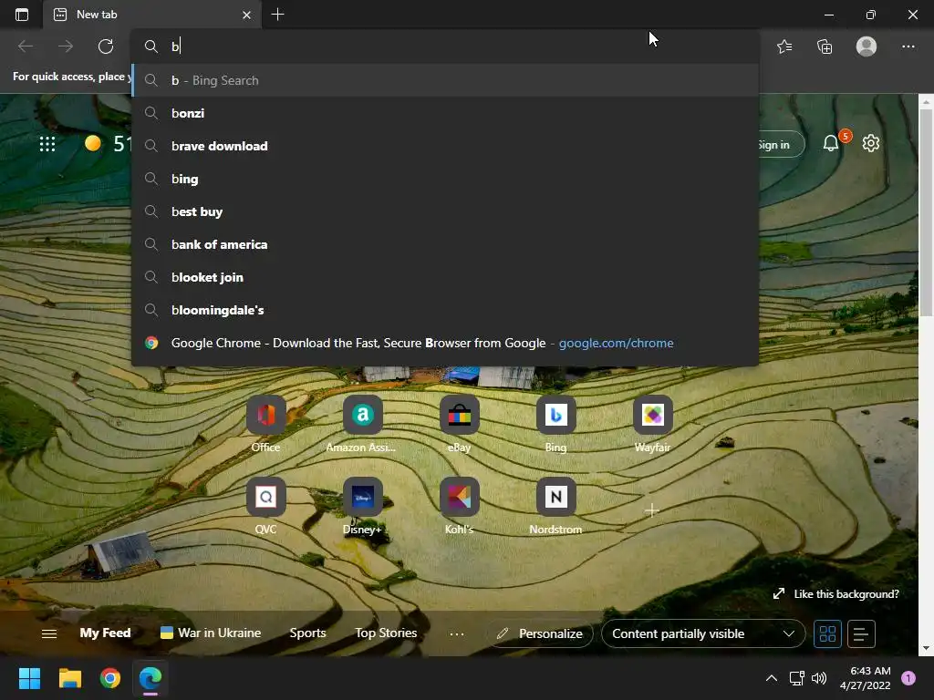This screenshot has width=934, height=700.
Task: Click the Microsoft Edge taskbar icon
Action: coord(150,678)
